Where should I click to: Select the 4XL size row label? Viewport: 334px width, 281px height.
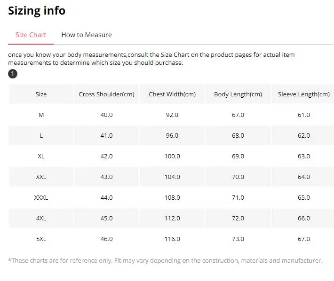click(41, 218)
